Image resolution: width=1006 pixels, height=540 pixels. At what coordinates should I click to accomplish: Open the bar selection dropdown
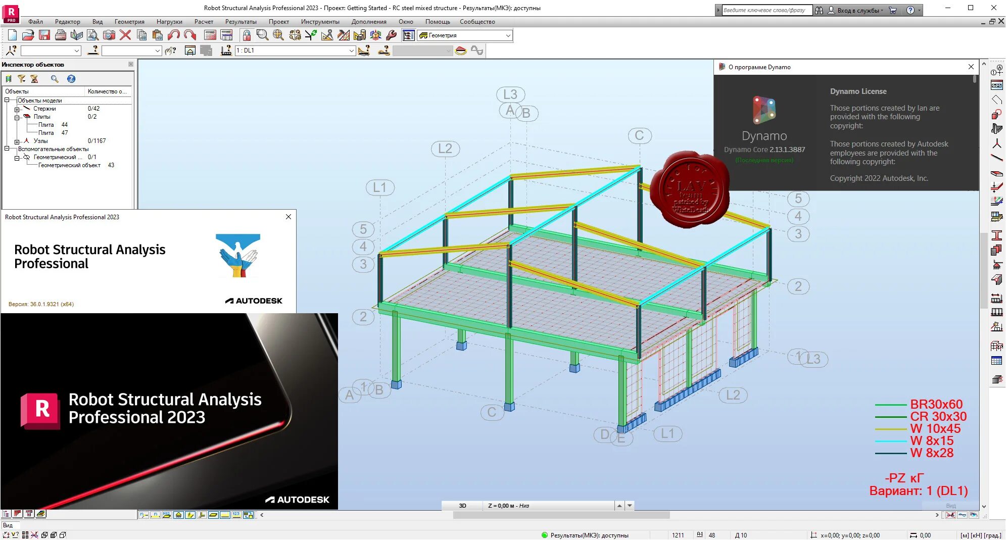(131, 51)
